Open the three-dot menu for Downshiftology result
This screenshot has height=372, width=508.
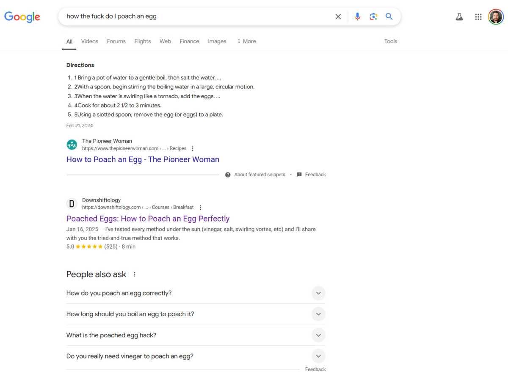pos(200,207)
